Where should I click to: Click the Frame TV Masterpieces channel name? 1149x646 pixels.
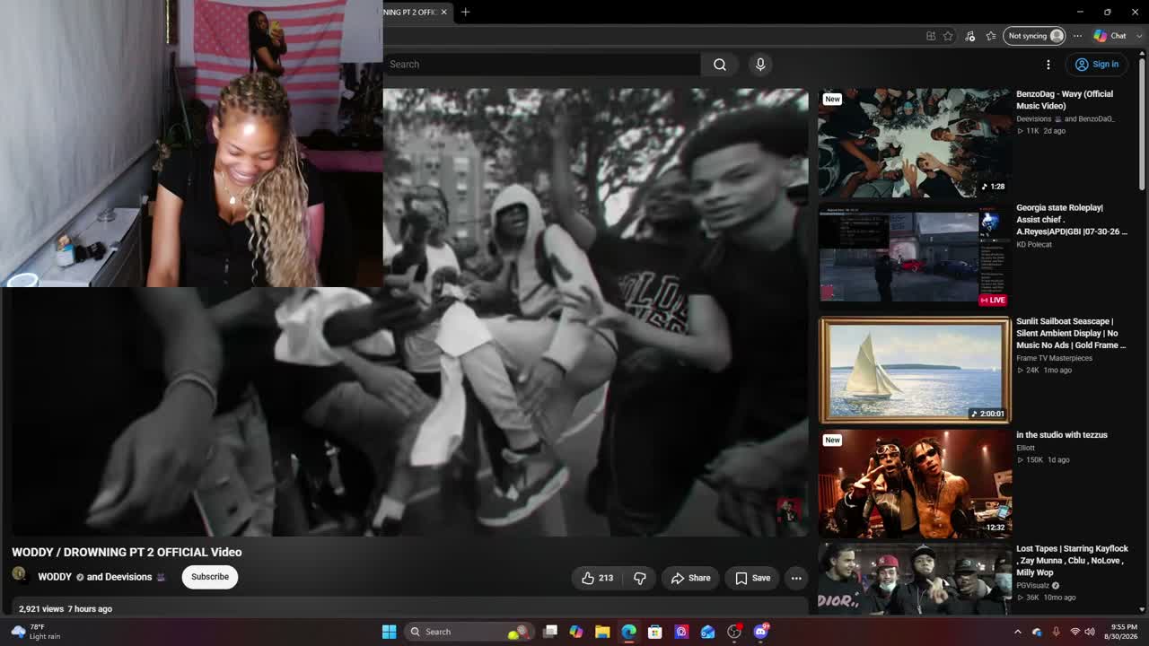click(x=1055, y=358)
